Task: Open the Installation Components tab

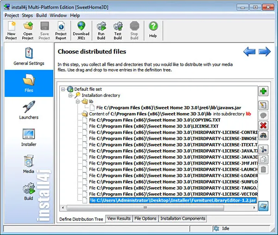Action: (x=183, y=218)
